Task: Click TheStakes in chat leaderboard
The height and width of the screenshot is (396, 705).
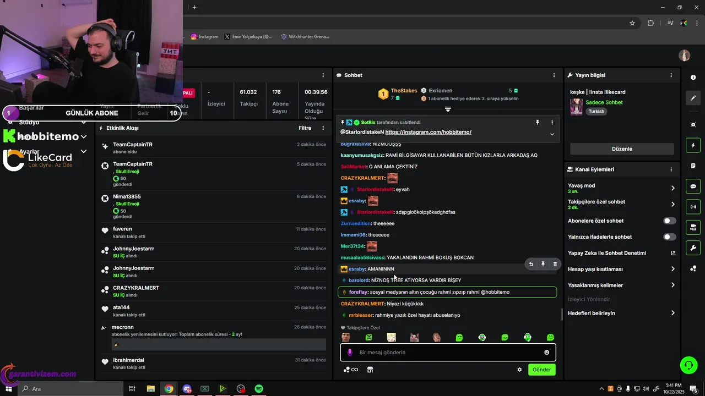Action: click(404, 91)
